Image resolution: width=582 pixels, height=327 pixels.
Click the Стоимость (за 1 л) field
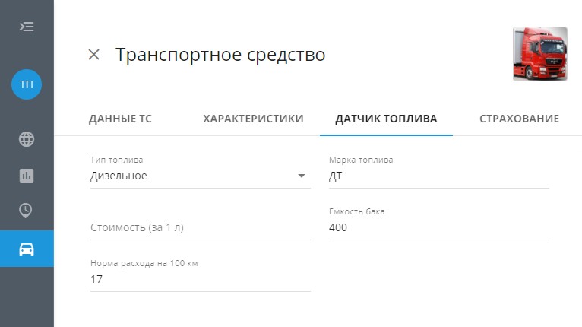click(201, 227)
